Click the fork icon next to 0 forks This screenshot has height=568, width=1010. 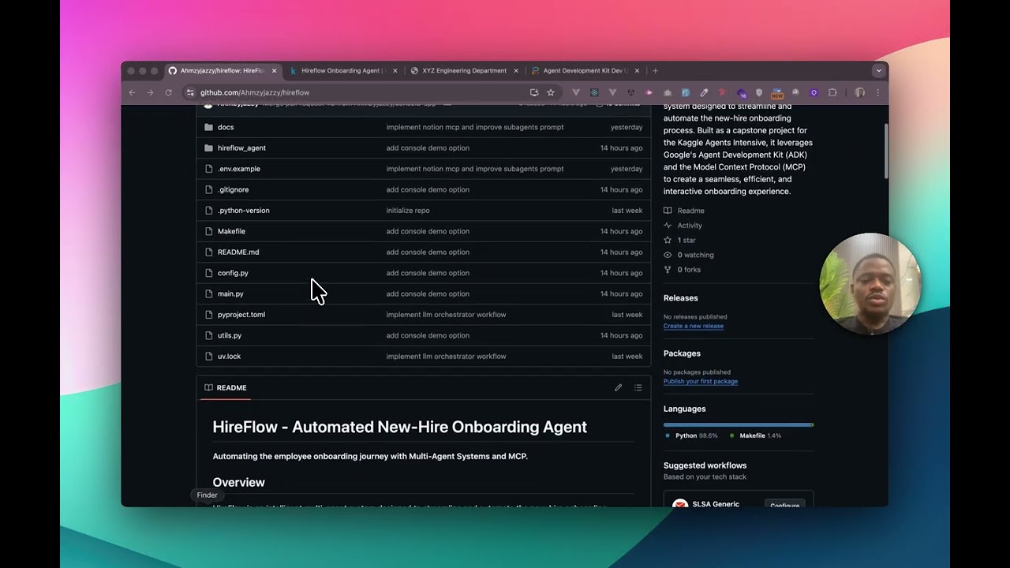click(x=668, y=270)
